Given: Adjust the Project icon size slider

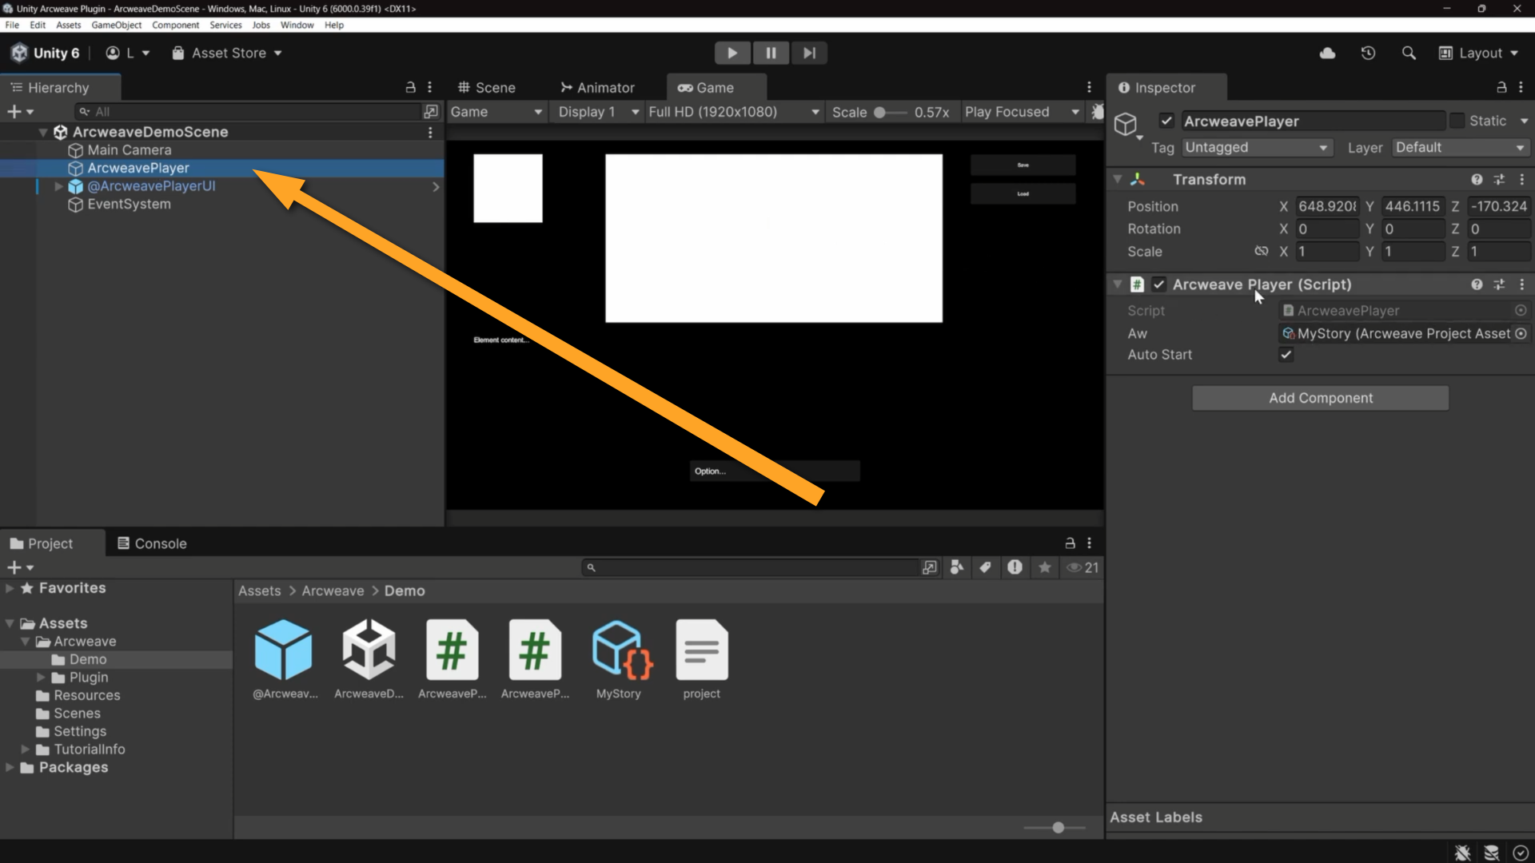Looking at the screenshot, I should coord(1055,828).
